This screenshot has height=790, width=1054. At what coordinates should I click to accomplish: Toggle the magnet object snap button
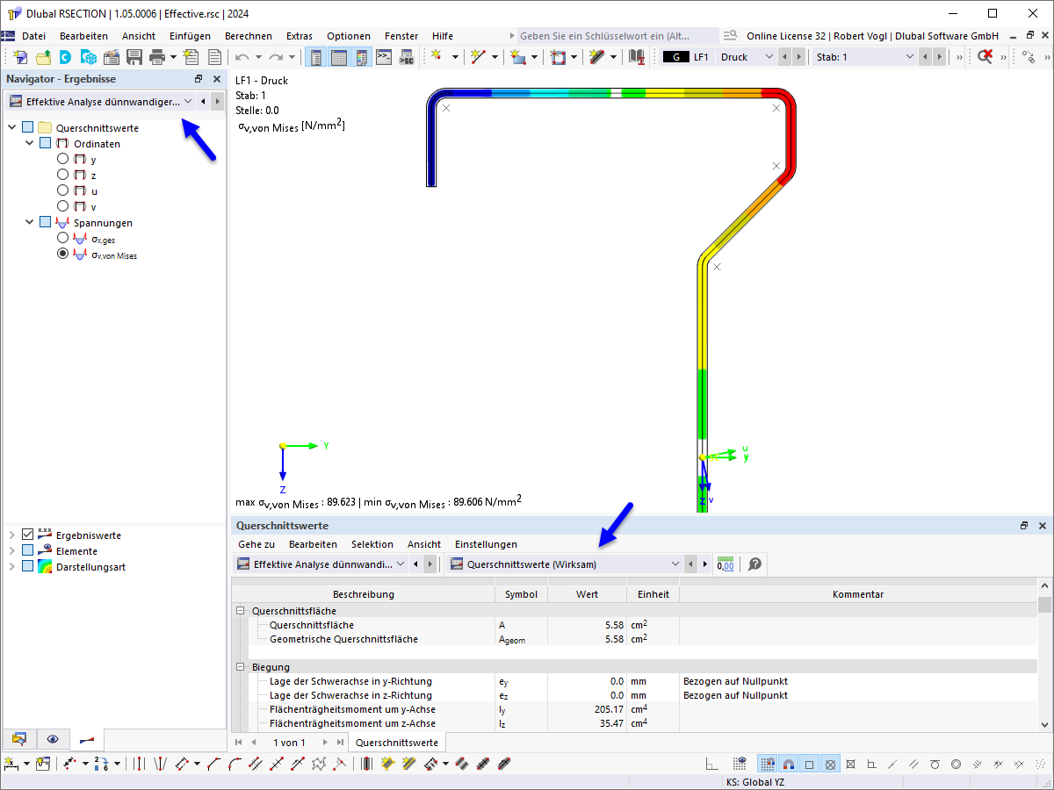coord(788,765)
